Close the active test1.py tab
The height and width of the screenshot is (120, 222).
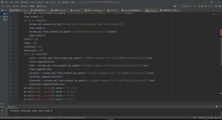pyautogui.click(x=157, y=10)
